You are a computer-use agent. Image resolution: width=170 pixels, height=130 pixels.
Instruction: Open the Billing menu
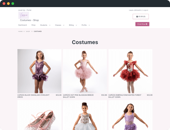pyautogui.click(x=71, y=25)
